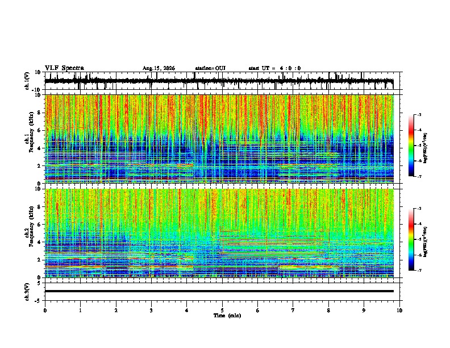Click the "-3" label on ch.2 colorbar
Viewport: 450px width, 348px height.
[419, 209]
